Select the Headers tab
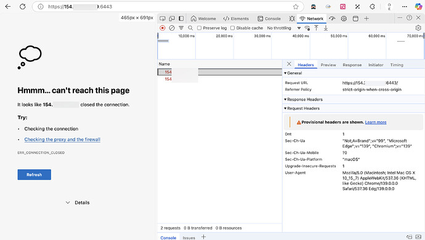This screenshot has height=240, width=425. 306,65
